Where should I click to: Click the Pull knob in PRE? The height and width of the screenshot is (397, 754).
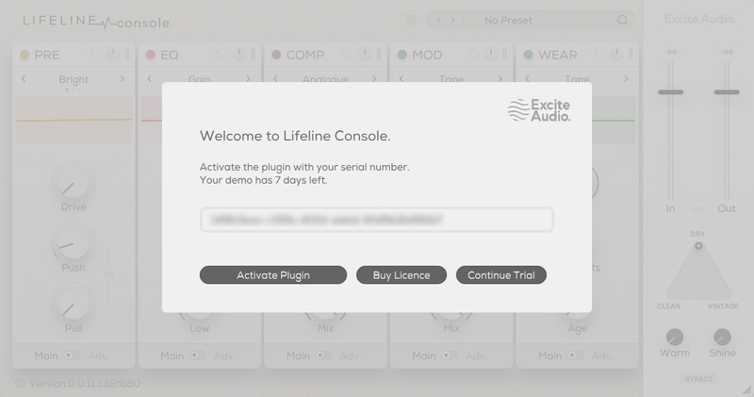74,305
